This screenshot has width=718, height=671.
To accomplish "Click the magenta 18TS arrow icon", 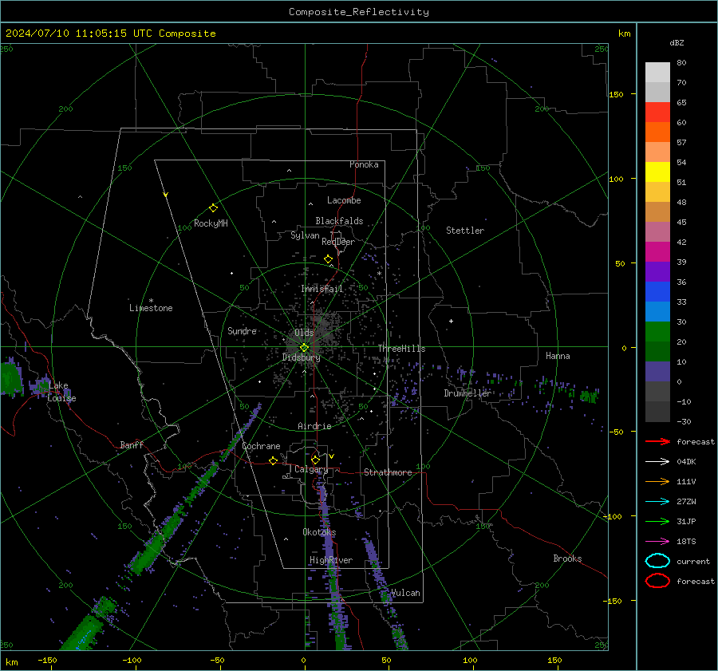I will click(x=657, y=542).
